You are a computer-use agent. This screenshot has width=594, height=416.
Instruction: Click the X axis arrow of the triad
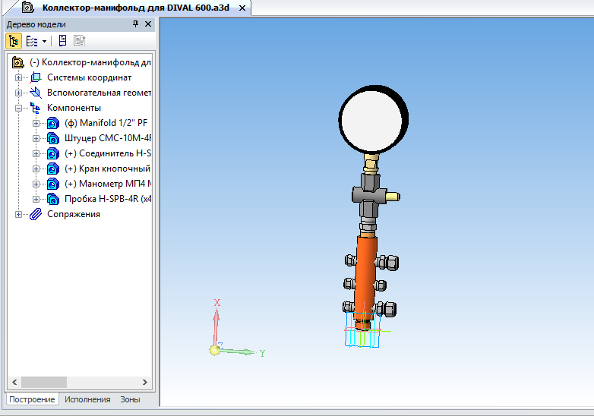pos(216,326)
